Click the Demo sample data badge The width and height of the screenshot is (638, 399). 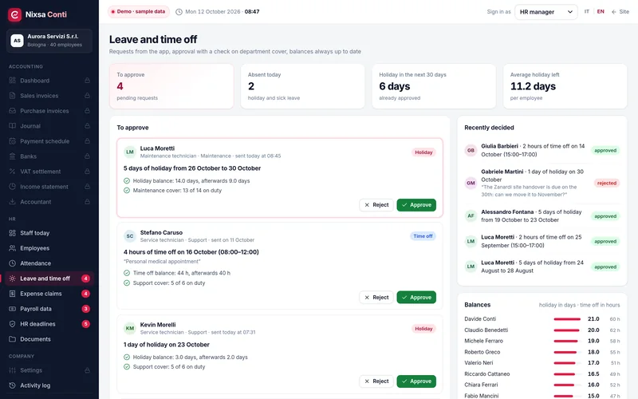[x=139, y=12]
